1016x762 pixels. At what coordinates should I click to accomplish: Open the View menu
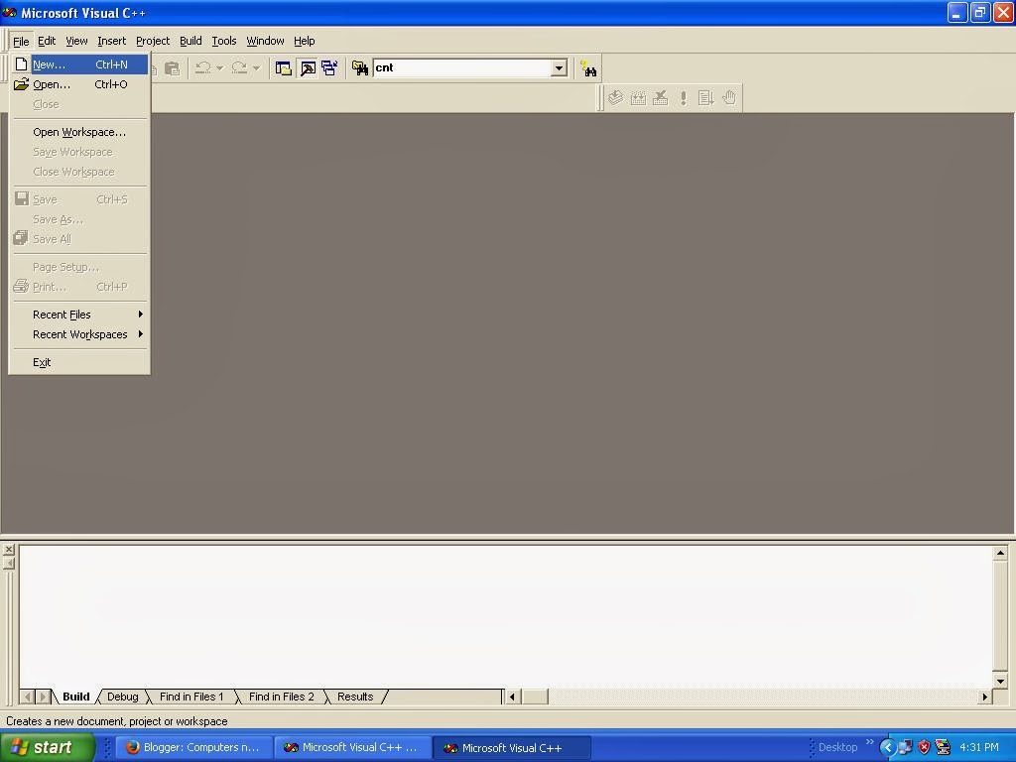point(76,41)
